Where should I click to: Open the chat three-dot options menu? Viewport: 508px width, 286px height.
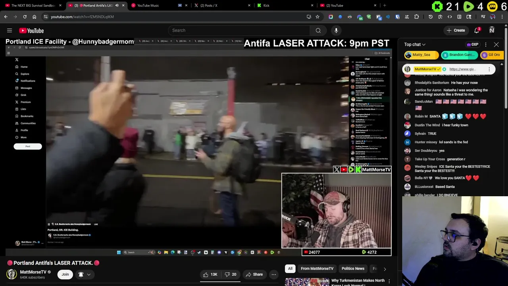point(485,44)
